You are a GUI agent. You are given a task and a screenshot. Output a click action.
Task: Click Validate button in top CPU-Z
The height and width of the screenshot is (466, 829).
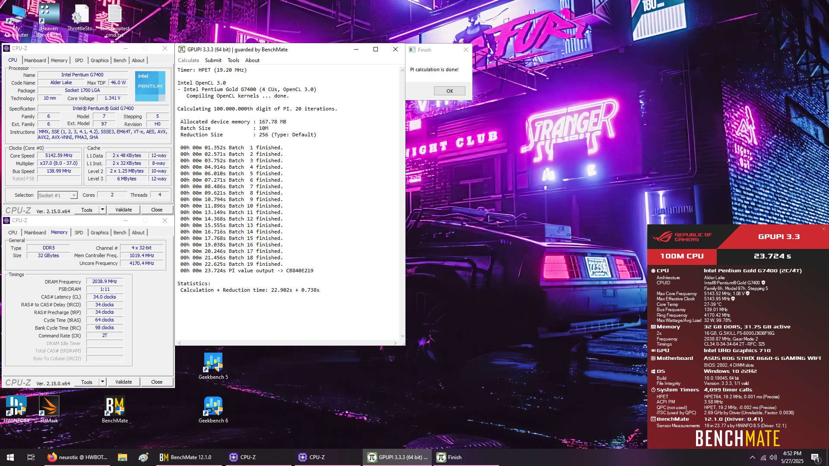[x=123, y=210]
